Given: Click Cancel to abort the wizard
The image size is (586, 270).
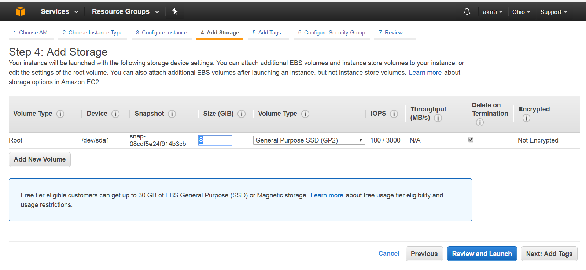Looking at the screenshot, I should click(x=389, y=254).
